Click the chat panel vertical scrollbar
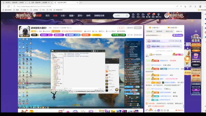The image size is (206, 116). click(184, 106)
